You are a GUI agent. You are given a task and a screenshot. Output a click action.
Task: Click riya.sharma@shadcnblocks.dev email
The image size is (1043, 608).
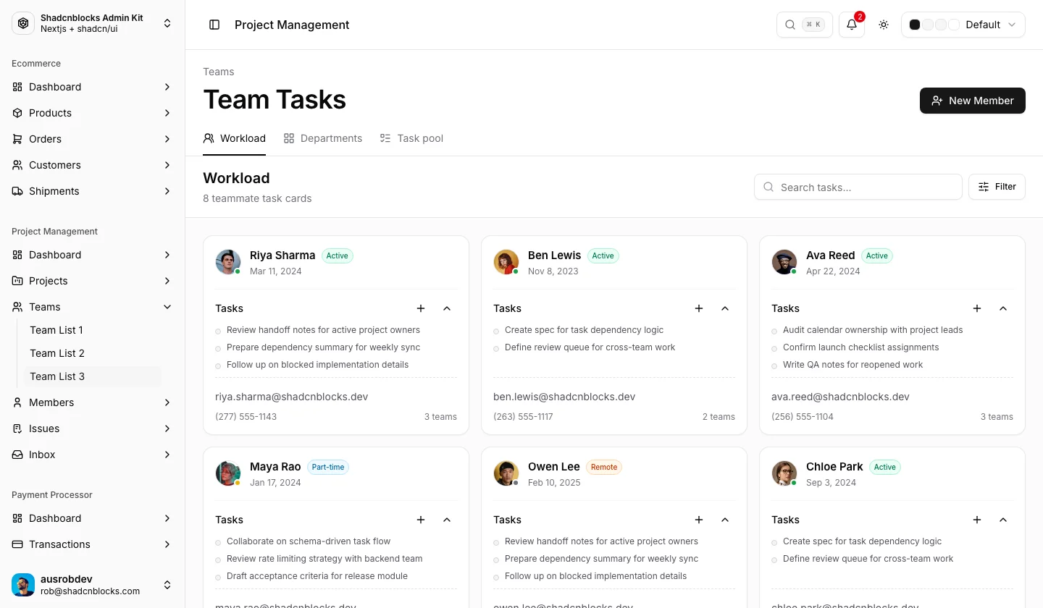292,397
